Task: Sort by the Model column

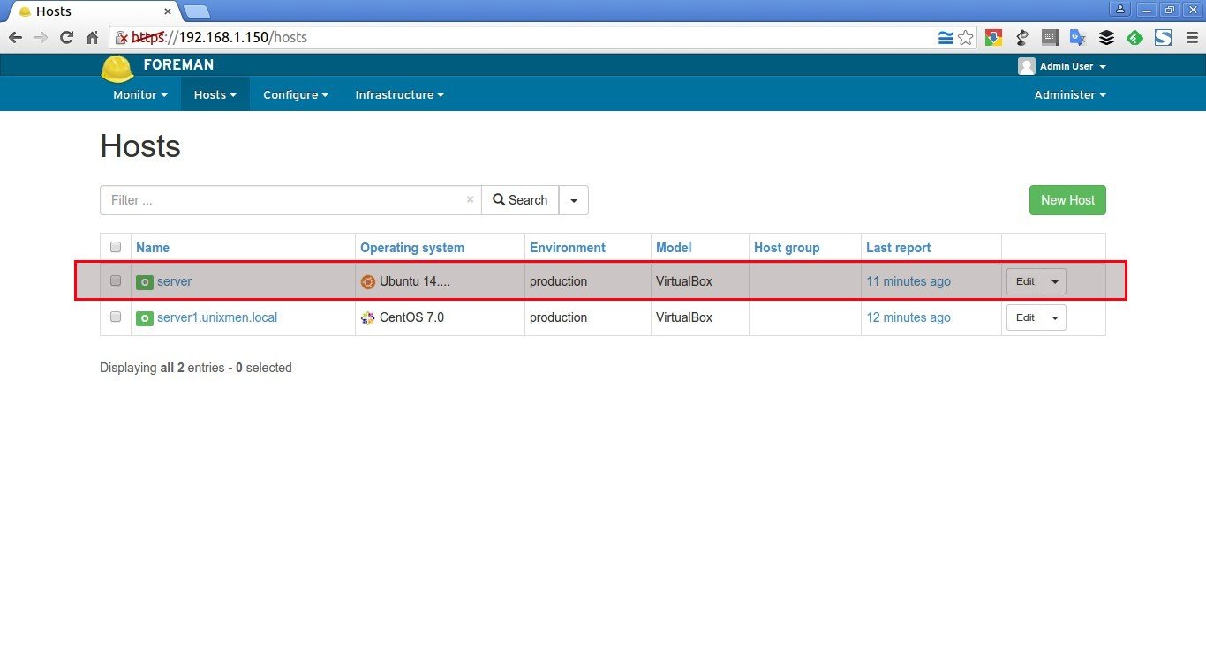Action: (x=674, y=248)
